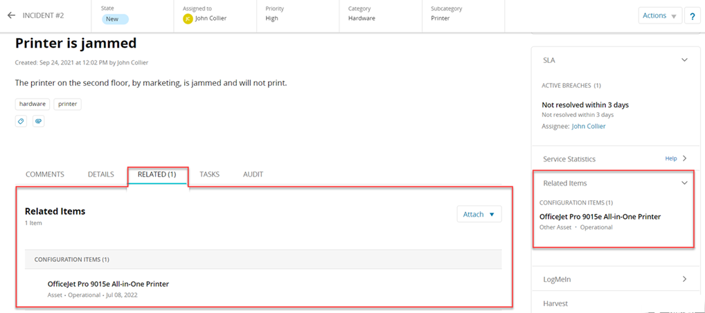Expand the Service Statistics section
This screenshot has width=705, height=313.
[x=684, y=159]
